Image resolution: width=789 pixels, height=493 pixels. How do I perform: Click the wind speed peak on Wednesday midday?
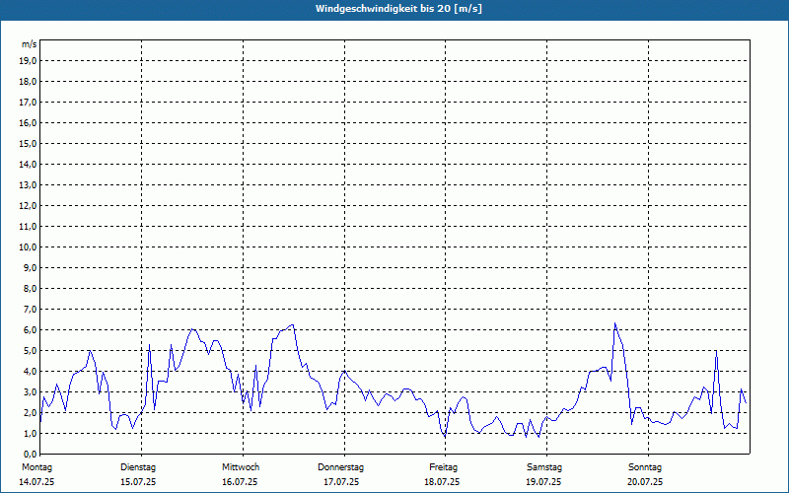[292, 325]
